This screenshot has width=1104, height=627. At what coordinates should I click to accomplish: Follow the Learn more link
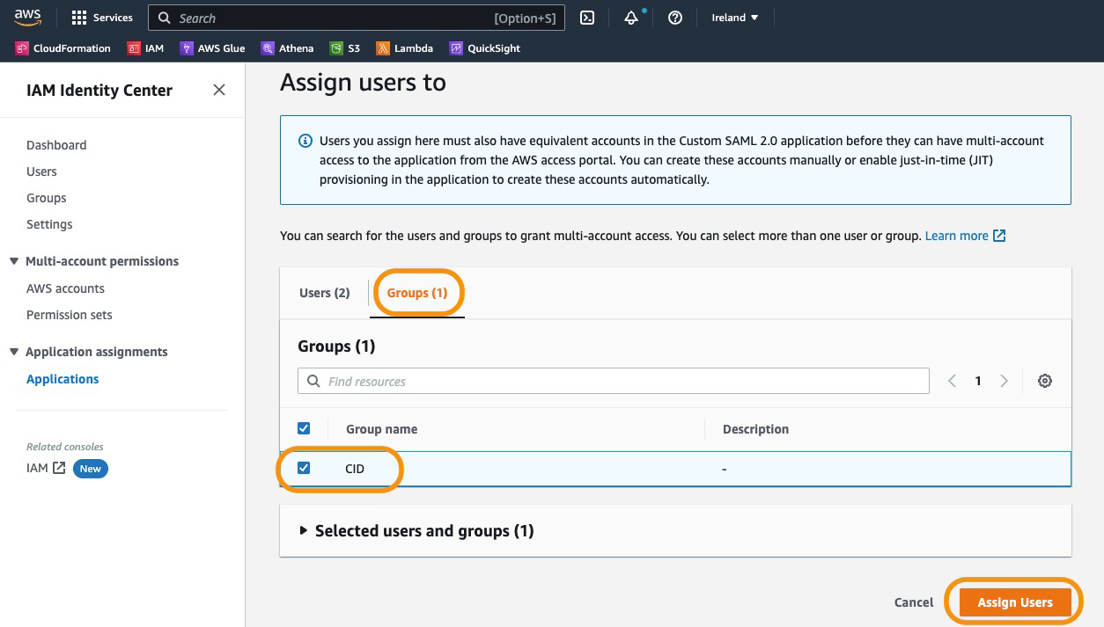coord(957,236)
